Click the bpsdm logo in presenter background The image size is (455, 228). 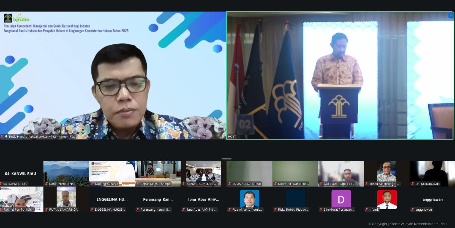(17, 18)
